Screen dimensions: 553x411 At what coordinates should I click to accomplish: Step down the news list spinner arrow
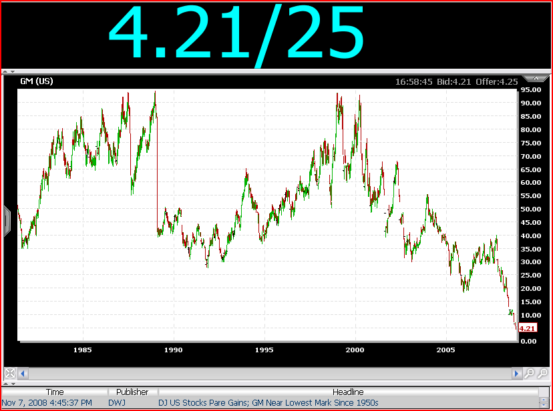point(544,404)
